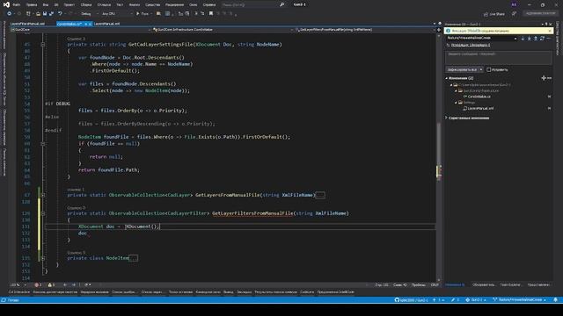Expand the private class NodeItem outline
Viewport: 563px width, 316px height.
pyautogui.click(x=43, y=258)
